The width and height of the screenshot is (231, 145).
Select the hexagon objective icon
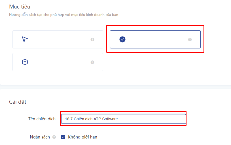(25, 62)
